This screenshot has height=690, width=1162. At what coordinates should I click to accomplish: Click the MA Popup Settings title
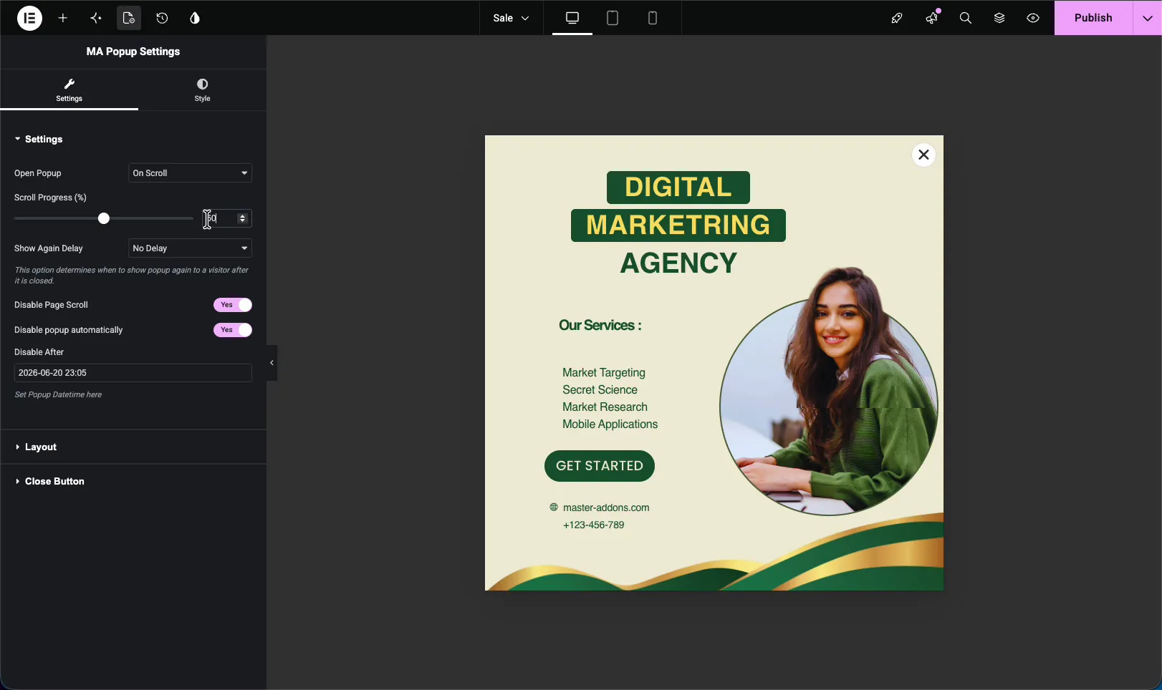pyautogui.click(x=133, y=52)
